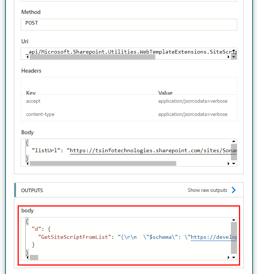Select the content-type header value
This screenshot has height=274, width=257.
[193, 114]
